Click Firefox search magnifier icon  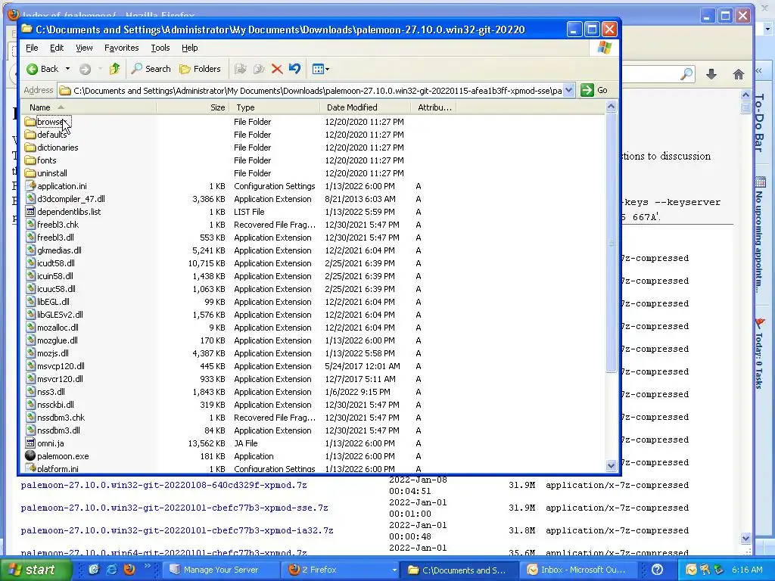686,74
